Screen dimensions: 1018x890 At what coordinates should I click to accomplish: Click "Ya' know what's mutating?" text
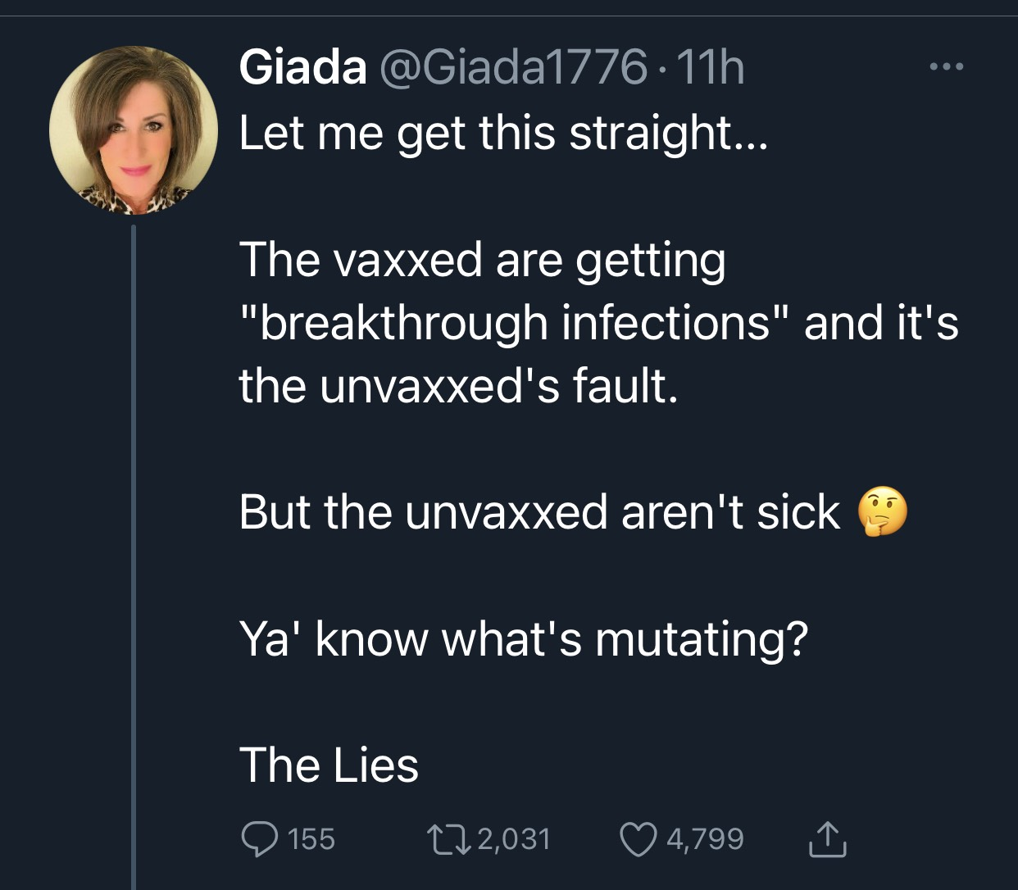click(x=523, y=639)
